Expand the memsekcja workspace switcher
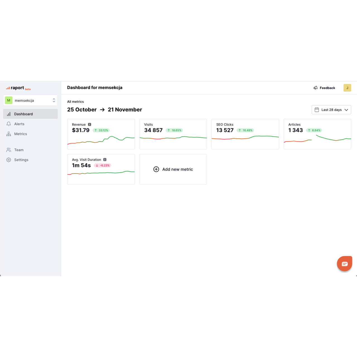The width and height of the screenshot is (357, 357). pyautogui.click(x=54, y=100)
